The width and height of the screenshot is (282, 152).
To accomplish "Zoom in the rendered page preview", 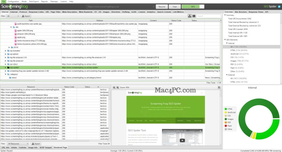I will pos(118,87).
